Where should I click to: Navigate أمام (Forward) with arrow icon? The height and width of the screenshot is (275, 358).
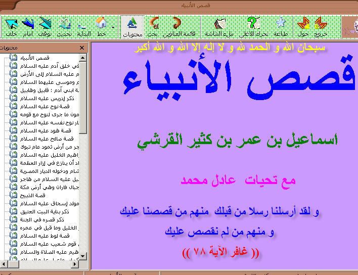(28, 25)
